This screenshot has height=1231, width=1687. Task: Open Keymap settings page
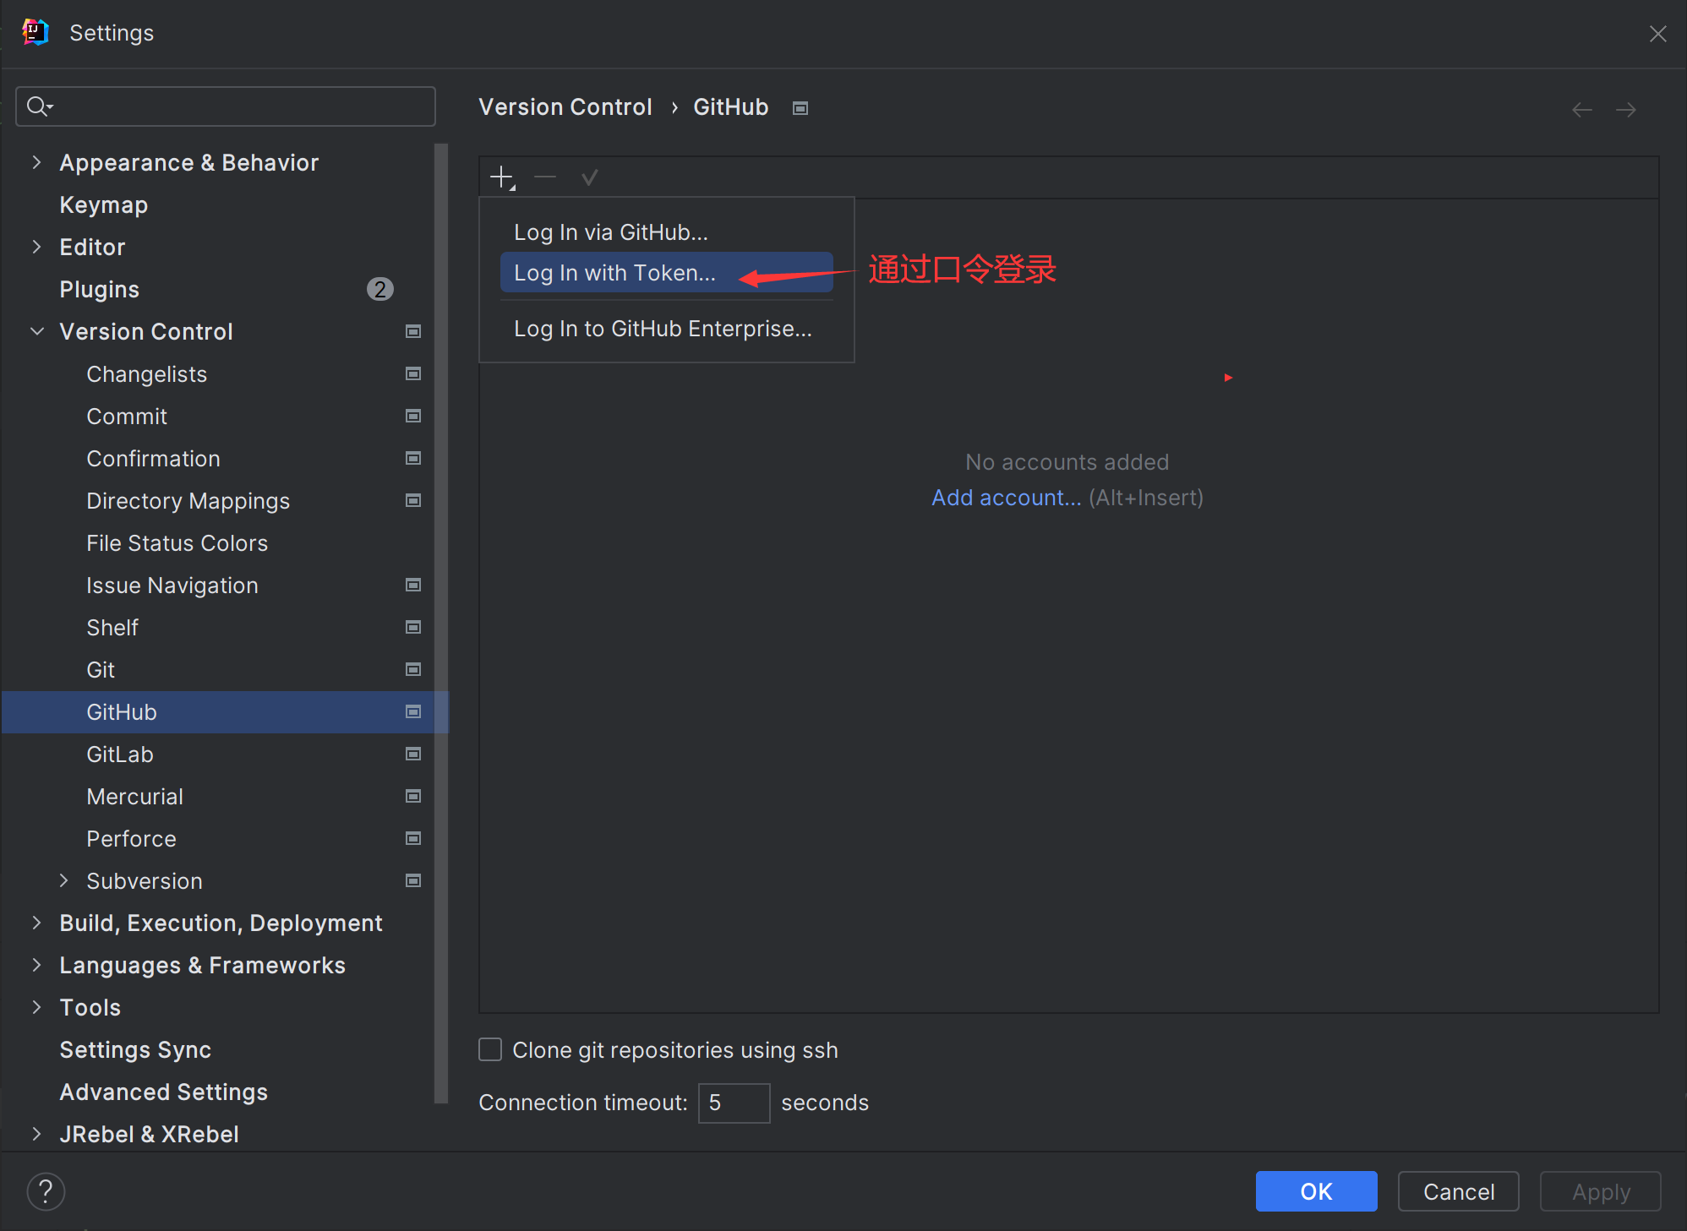[103, 204]
